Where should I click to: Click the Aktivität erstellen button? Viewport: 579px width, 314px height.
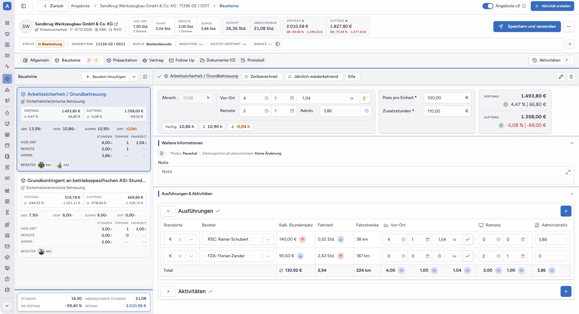552,6
